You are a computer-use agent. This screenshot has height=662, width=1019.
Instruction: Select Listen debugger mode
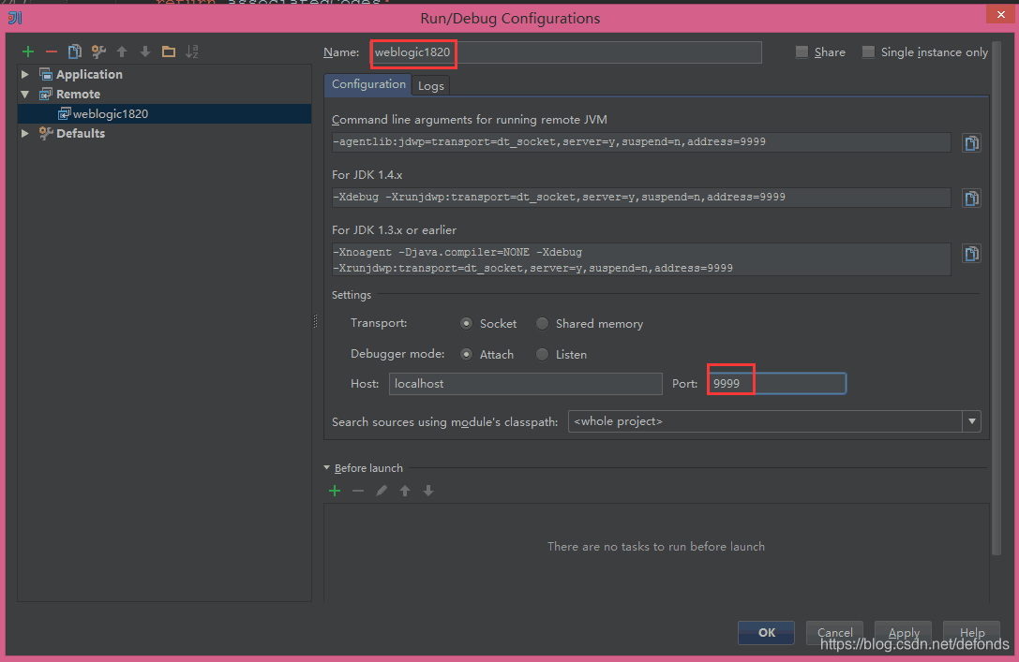tap(542, 354)
